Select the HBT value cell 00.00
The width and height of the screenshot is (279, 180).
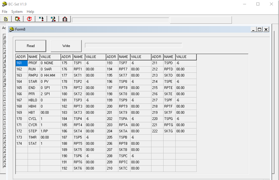click(x=50, y=113)
